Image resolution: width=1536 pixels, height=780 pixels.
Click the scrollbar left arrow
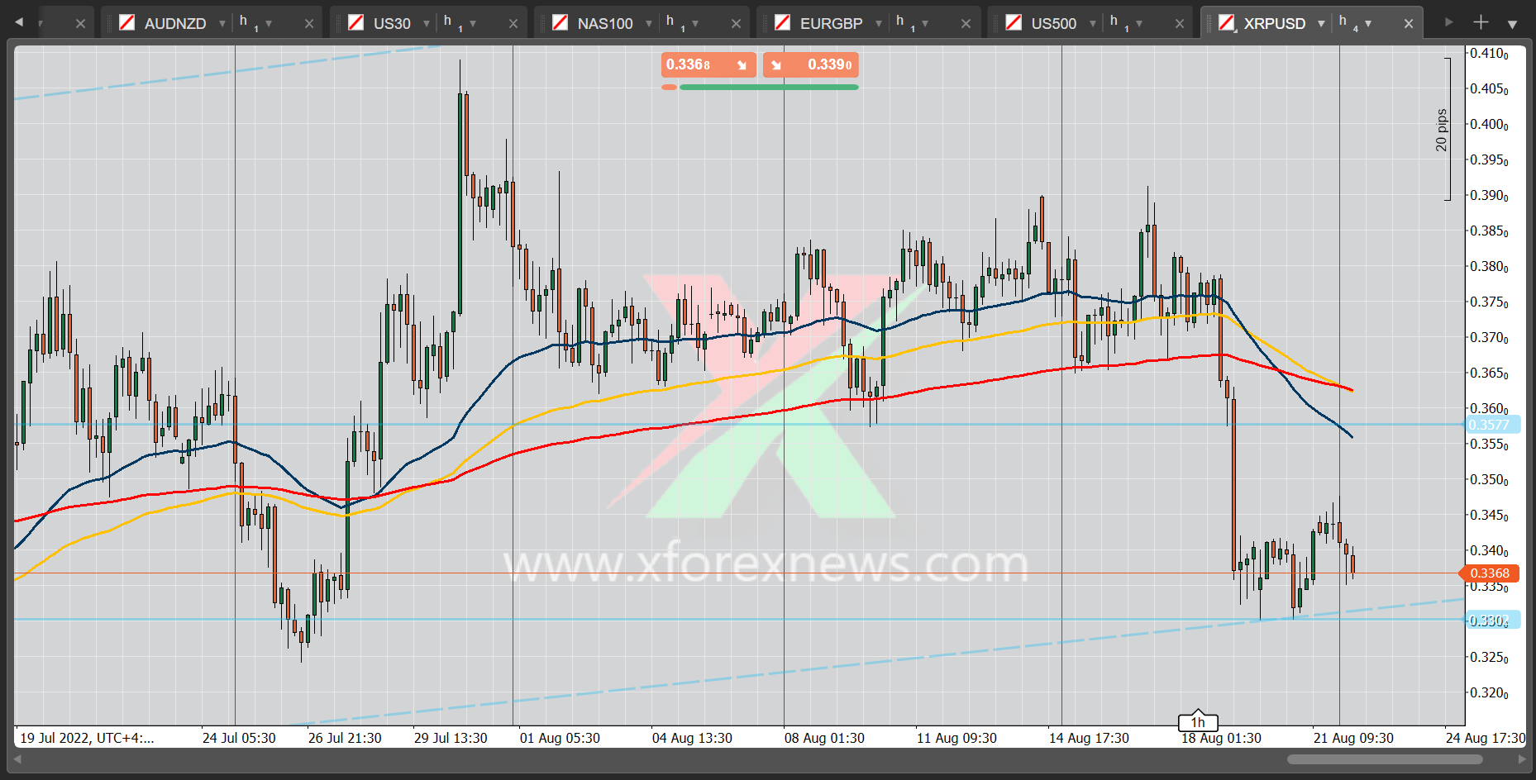point(19,759)
